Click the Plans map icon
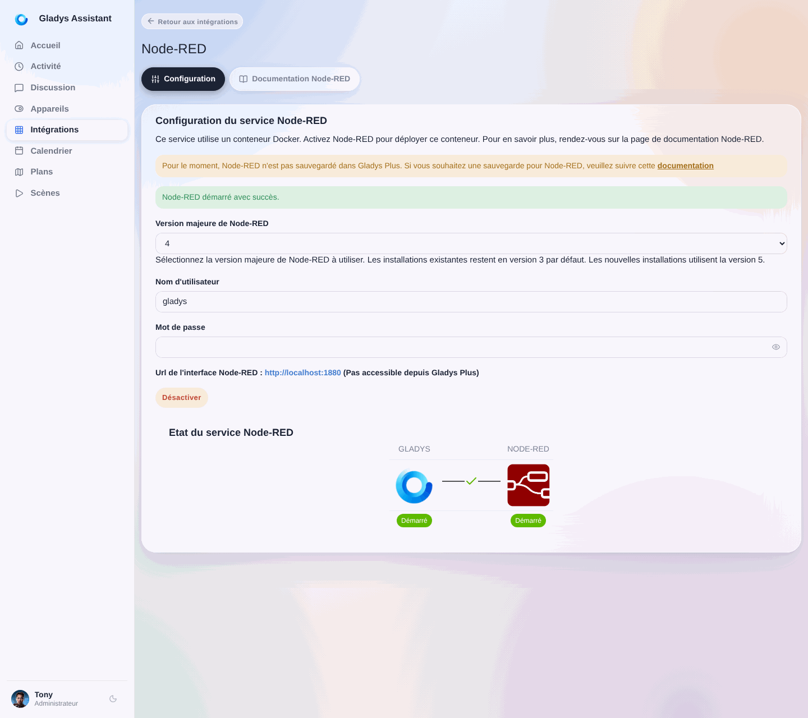Image resolution: width=808 pixels, height=718 pixels. point(19,172)
